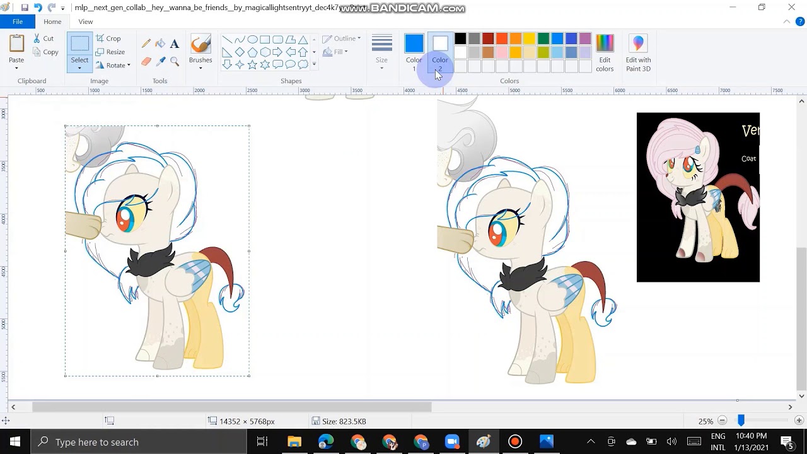
Task: Click the Crop button
Action: pyautogui.click(x=108, y=38)
